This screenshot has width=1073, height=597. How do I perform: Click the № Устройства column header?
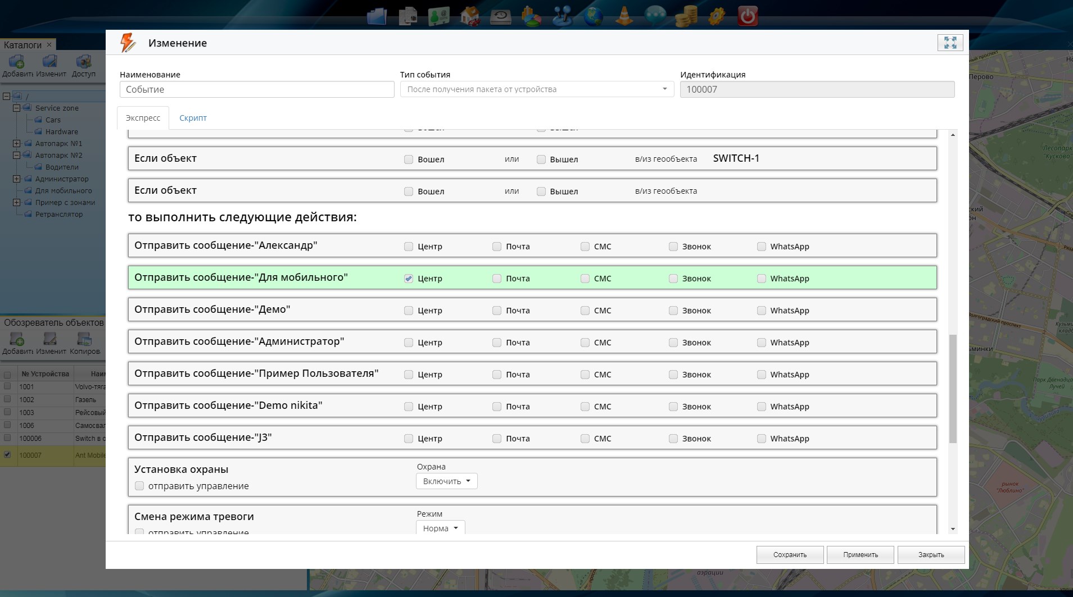pos(45,373)
